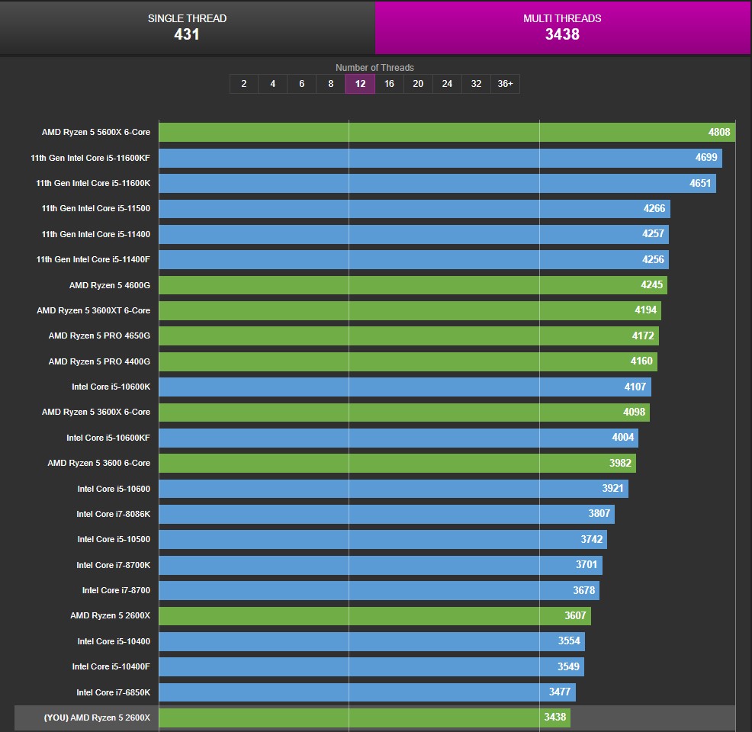Screen dimensions: 752x732
Task: Select the 12 threads button
Action: [x=360, y=84]
